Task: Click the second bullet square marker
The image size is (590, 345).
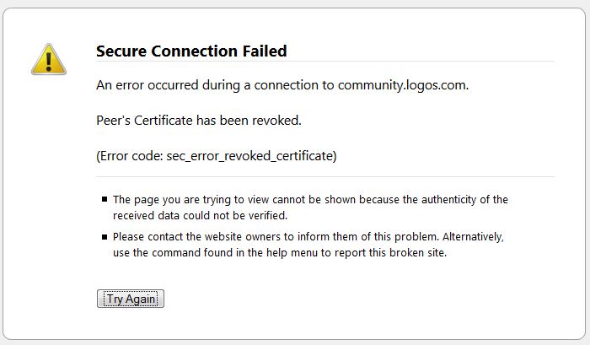Action: pyautogui.click(x=105, y=237)
